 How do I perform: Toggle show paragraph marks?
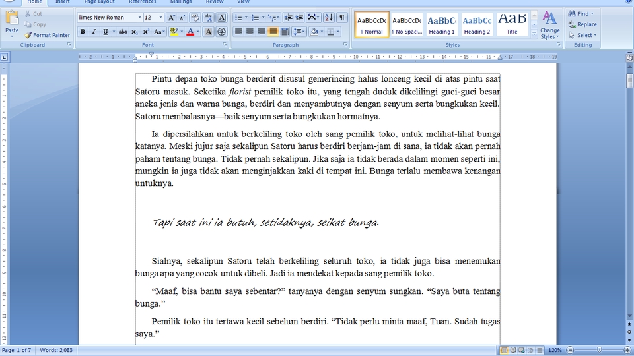(x=342, y=18)
